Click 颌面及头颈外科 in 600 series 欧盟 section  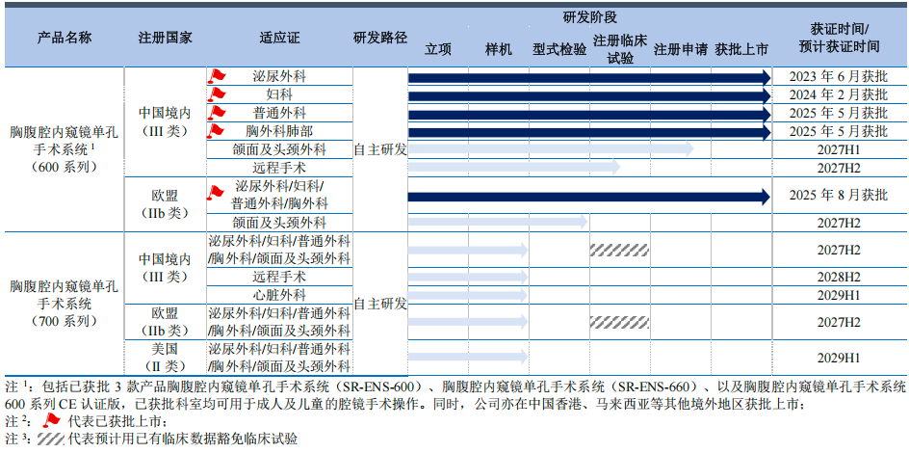279,222
